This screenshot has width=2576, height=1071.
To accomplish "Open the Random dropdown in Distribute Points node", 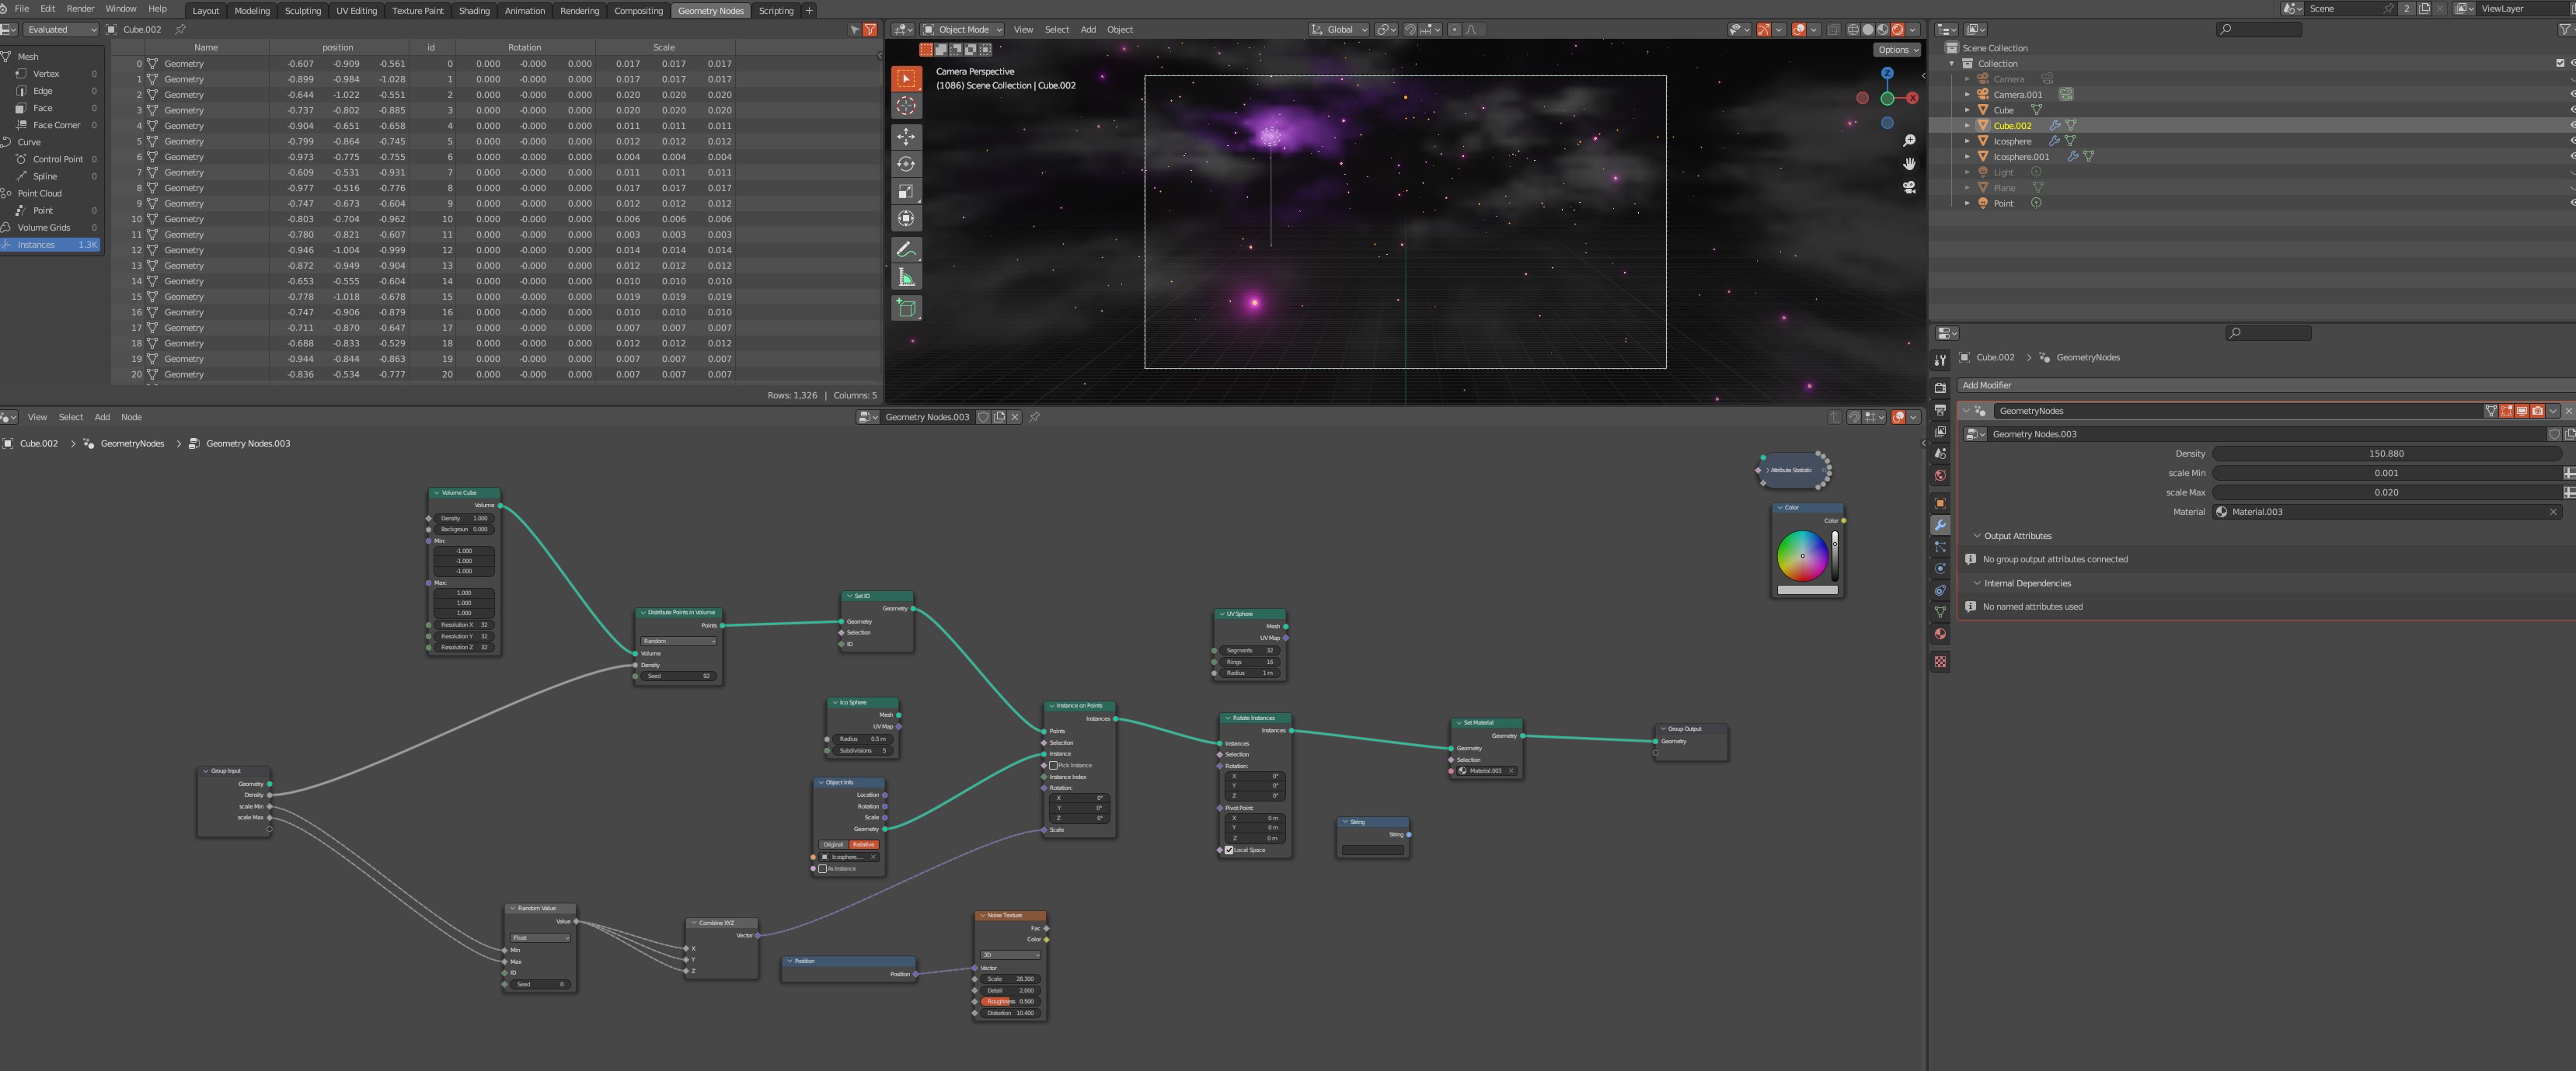I will (x=679, y=642).
